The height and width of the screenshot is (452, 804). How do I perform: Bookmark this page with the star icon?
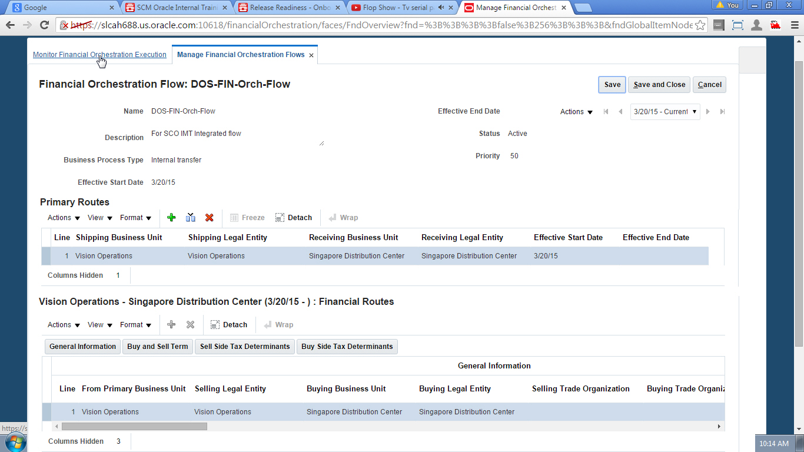point(700,25)
